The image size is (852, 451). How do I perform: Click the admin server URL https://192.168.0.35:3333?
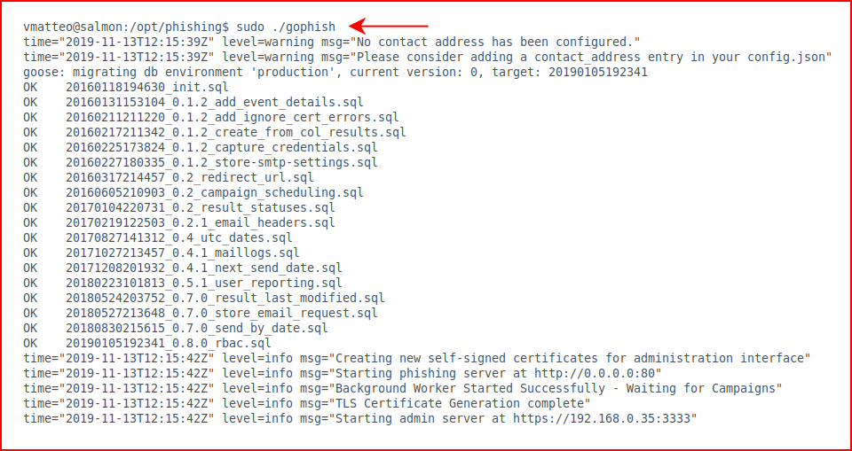[604, 418]
